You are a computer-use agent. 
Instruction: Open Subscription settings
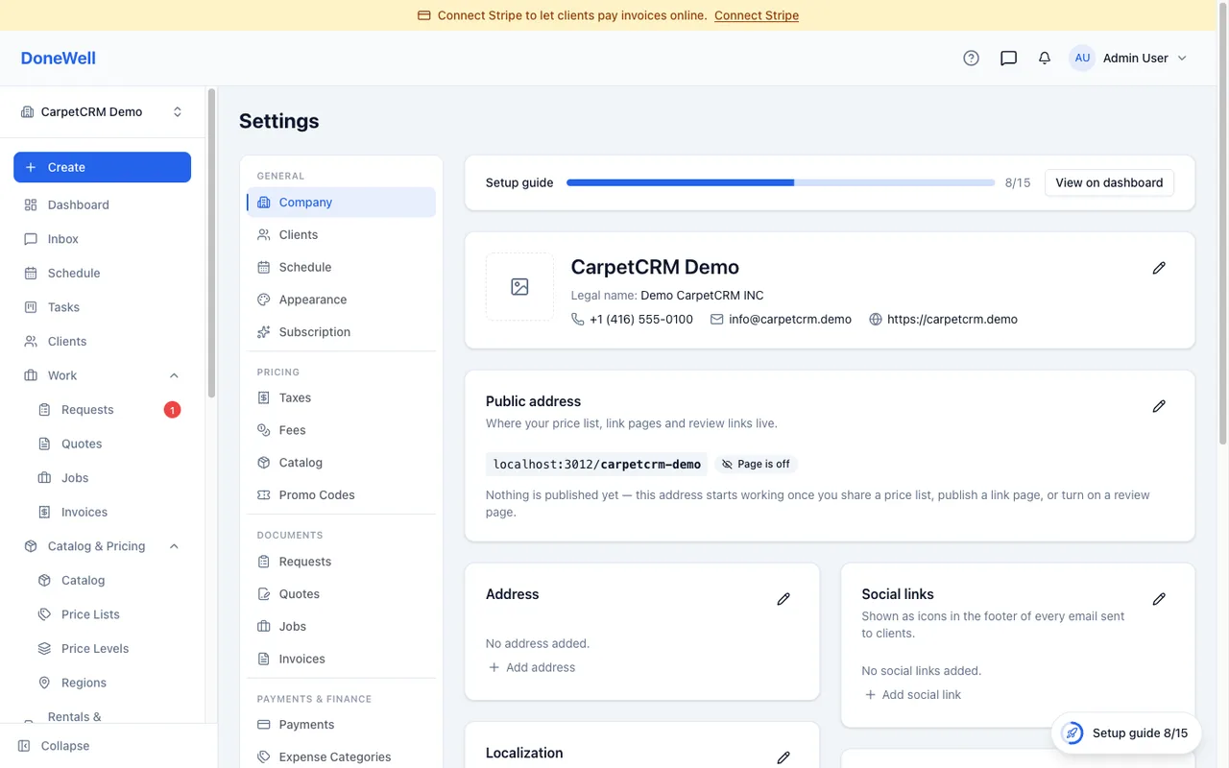[x=341, y=332]
